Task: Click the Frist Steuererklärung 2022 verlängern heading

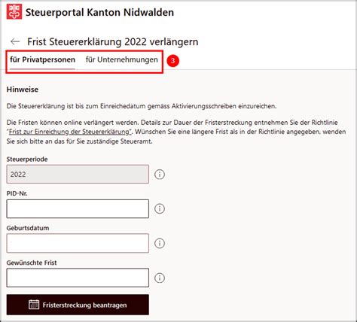Action: [113, 41]
